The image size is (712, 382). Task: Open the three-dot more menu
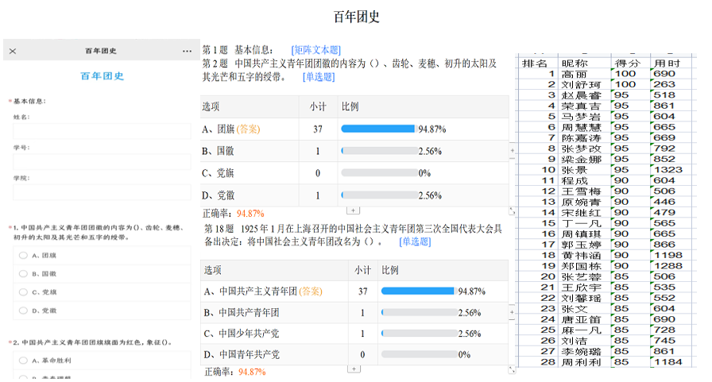click(x=187, y=51)
